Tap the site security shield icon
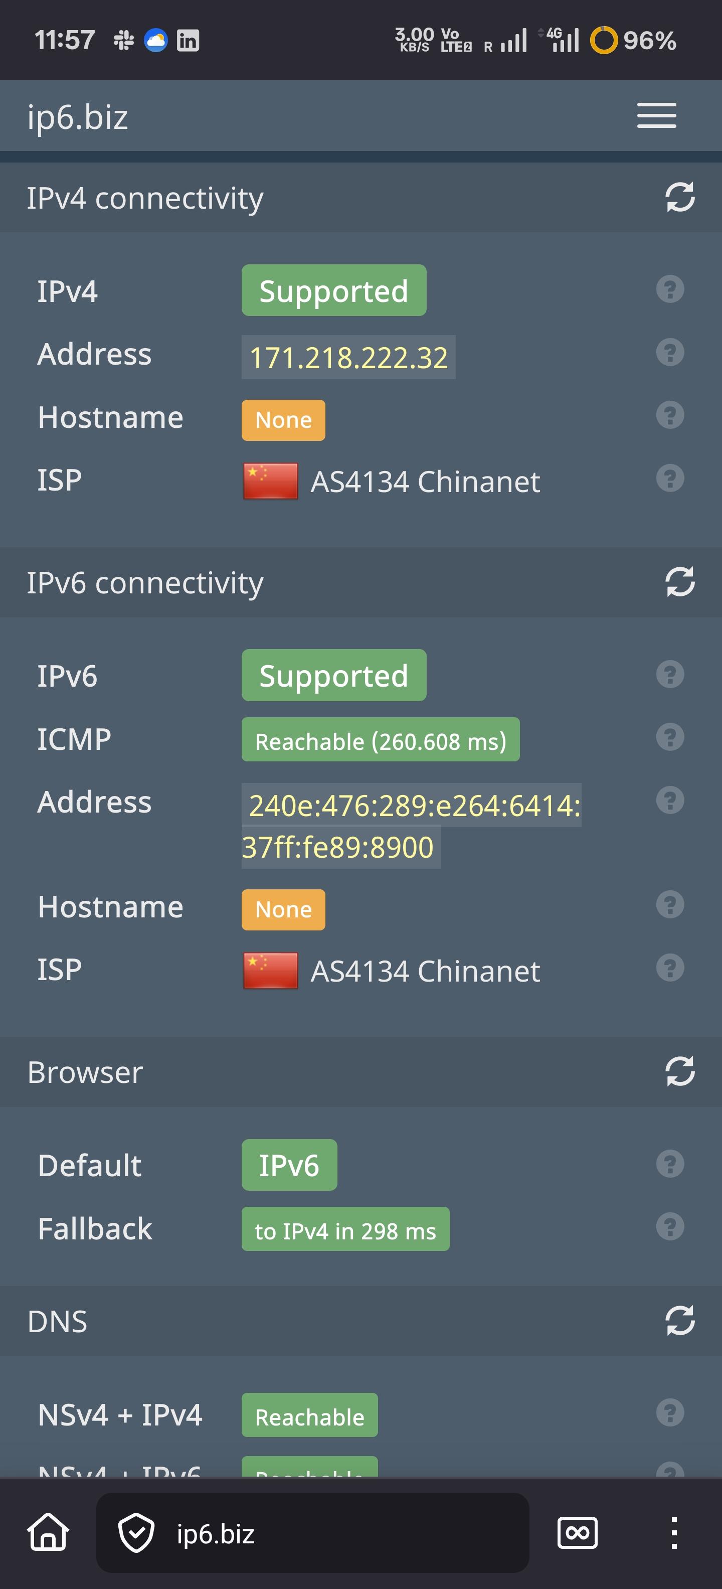722x1589 pixels. pos(136,1532)
